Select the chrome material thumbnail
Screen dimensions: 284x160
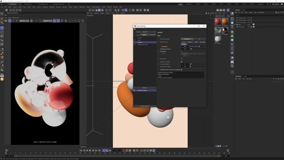pos(225,30)
